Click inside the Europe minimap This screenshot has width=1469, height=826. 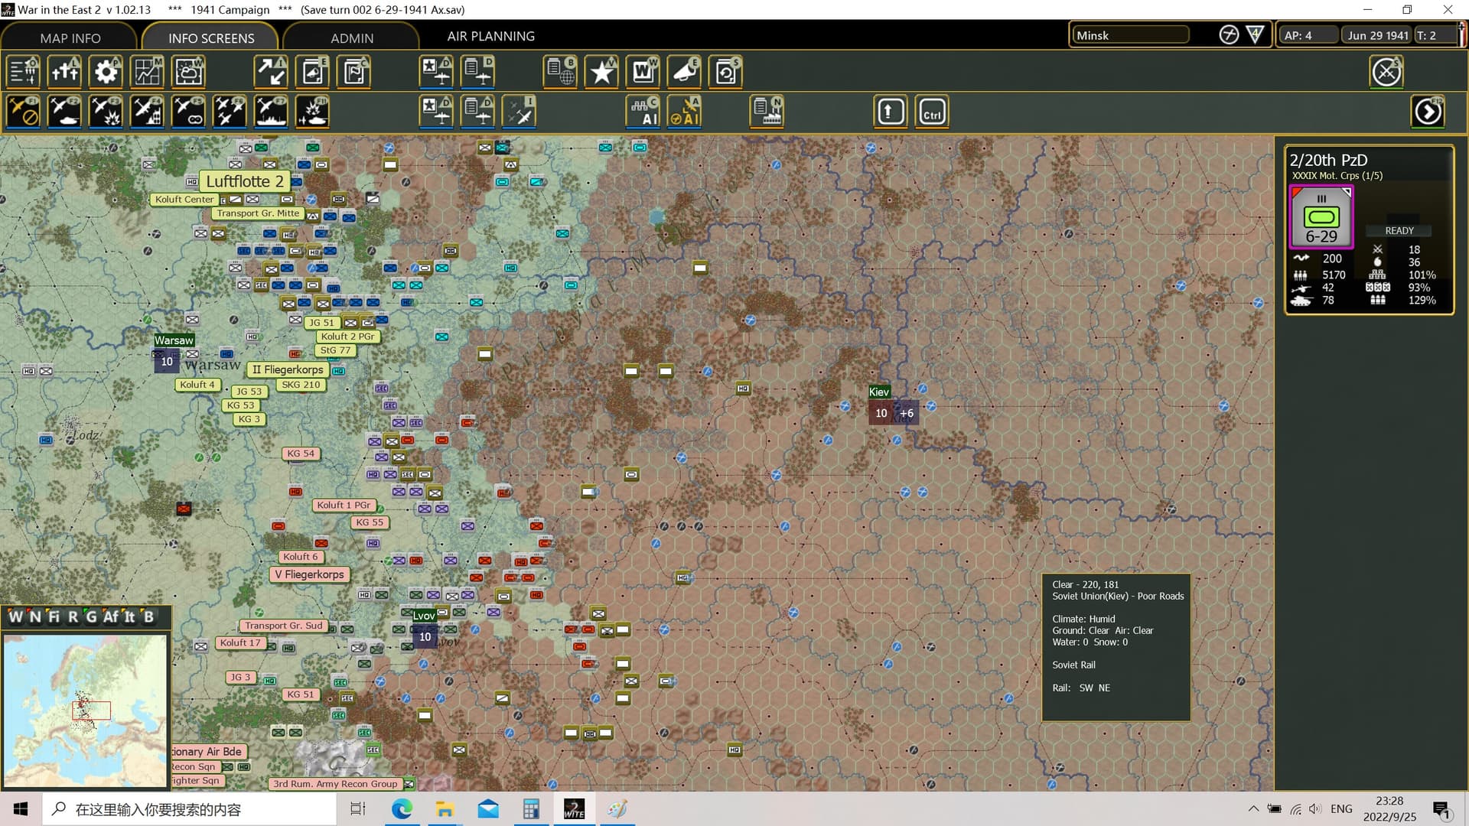[85, 710]
